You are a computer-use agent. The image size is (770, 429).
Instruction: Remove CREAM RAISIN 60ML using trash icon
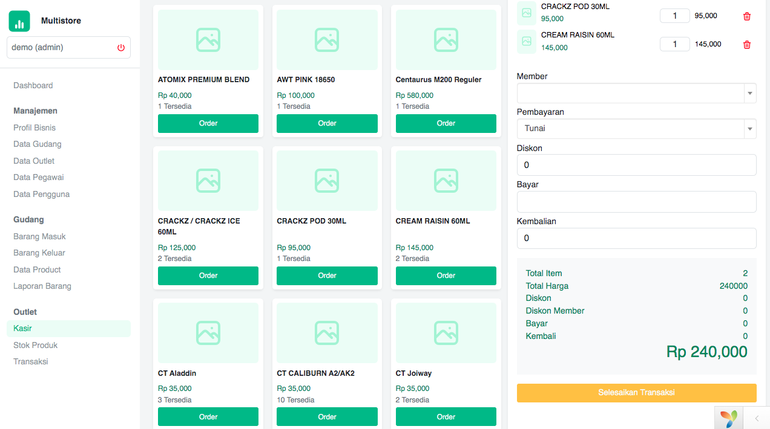click(746, 44)
